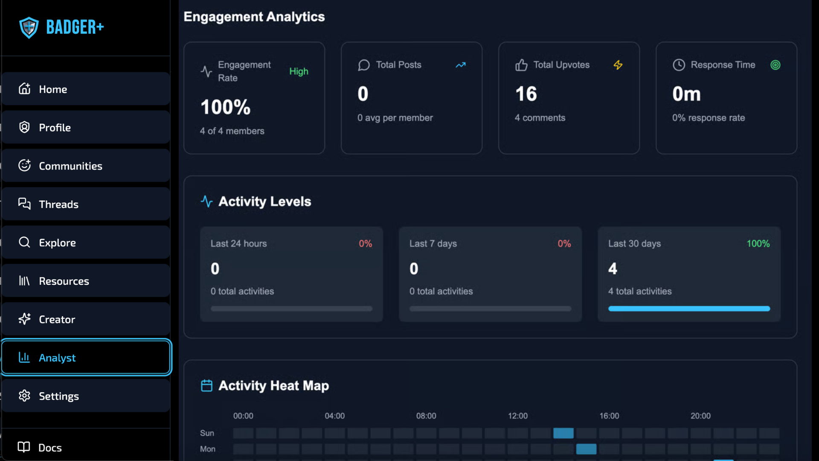
Task: Click the Explore magnifying glass icon
Action: [x=24, y=242]
